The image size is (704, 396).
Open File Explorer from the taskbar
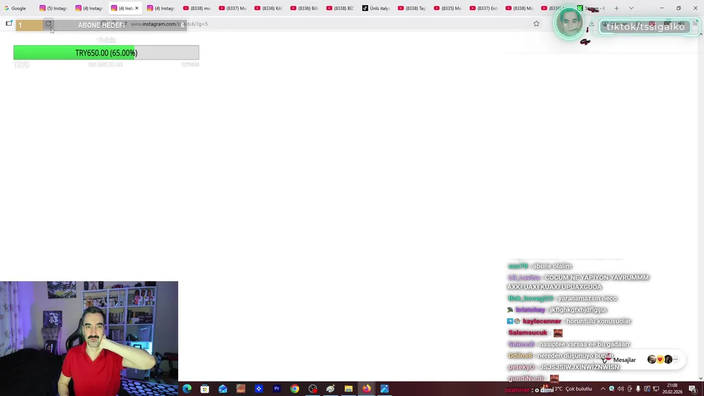(x=349, y=389)
